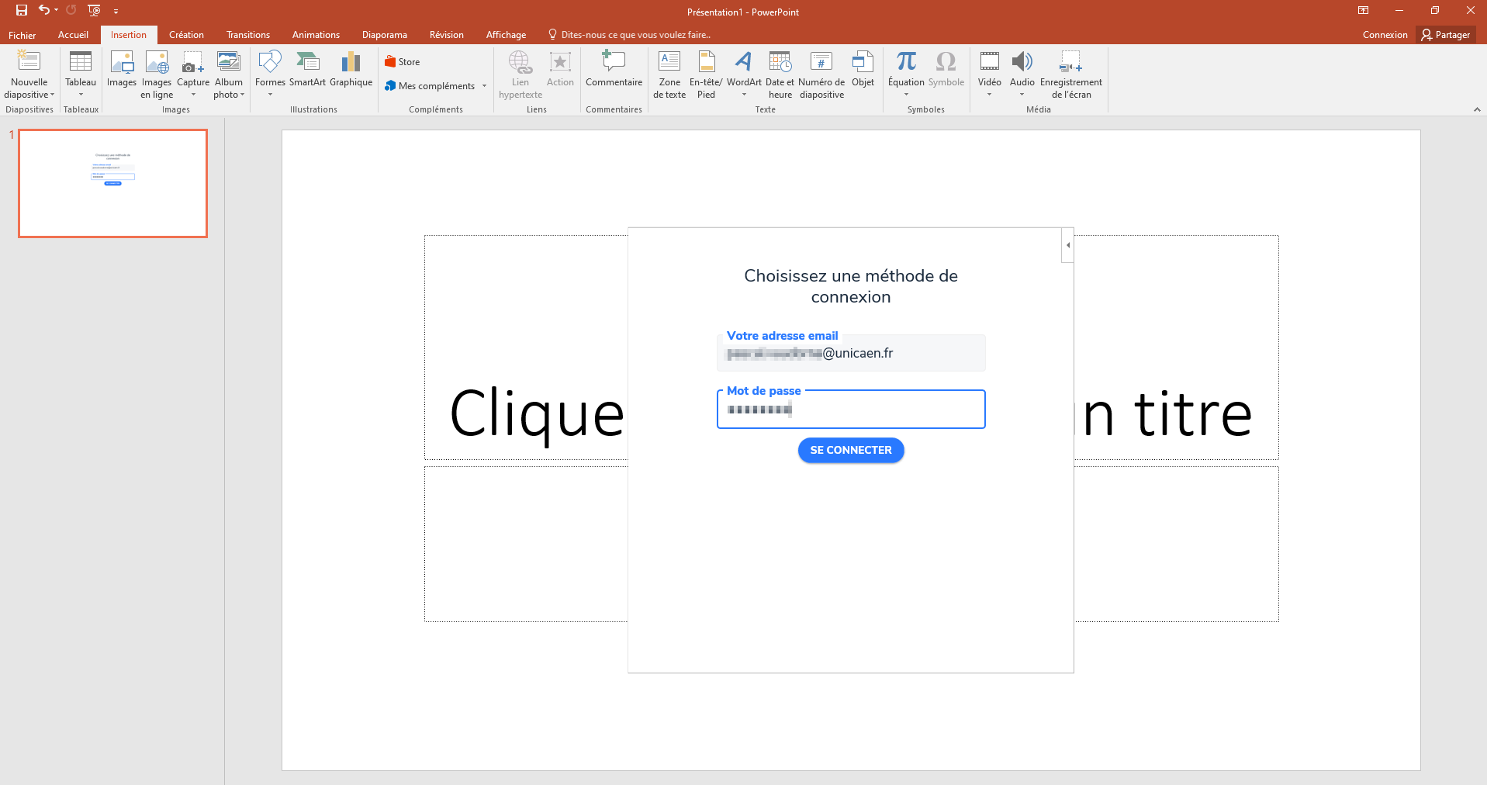Expand the Formes shapes dropdown
Screen dimensions: 1487x785
click(x=270, y=95)
